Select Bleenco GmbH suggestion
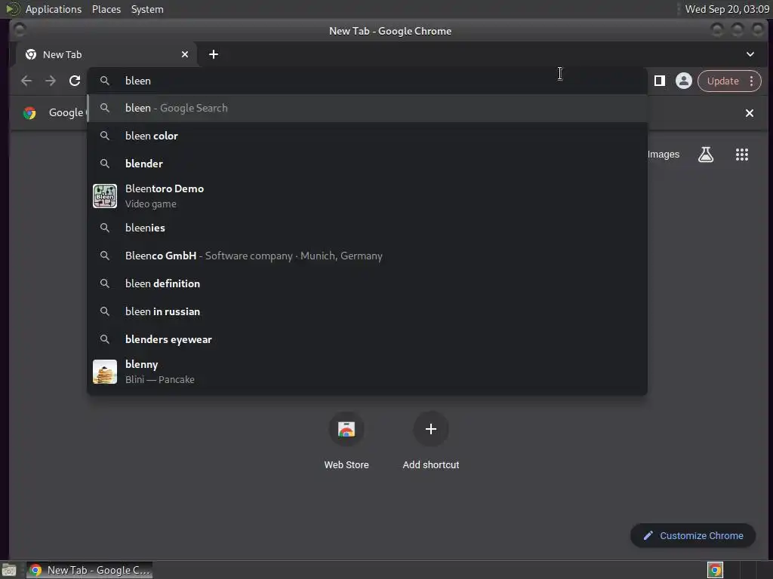The image size is (773, 579). tap(367, 256)
